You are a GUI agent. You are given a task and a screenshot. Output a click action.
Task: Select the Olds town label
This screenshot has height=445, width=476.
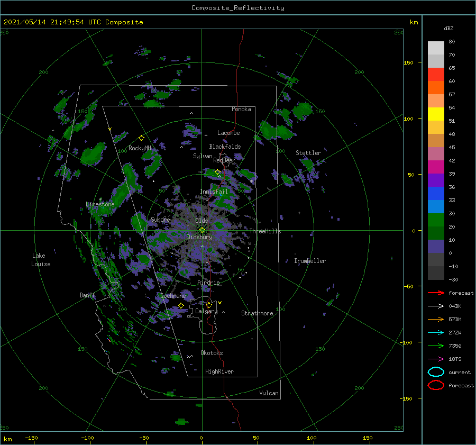[x=202, y=221]
